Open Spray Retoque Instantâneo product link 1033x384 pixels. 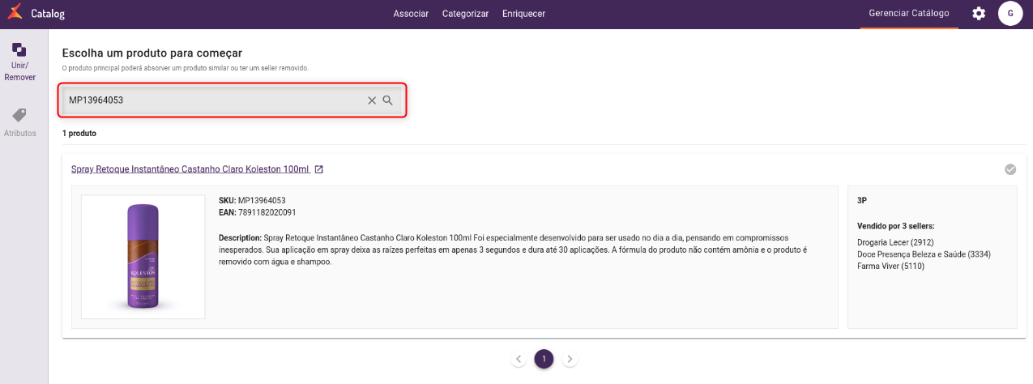point(190,169)
